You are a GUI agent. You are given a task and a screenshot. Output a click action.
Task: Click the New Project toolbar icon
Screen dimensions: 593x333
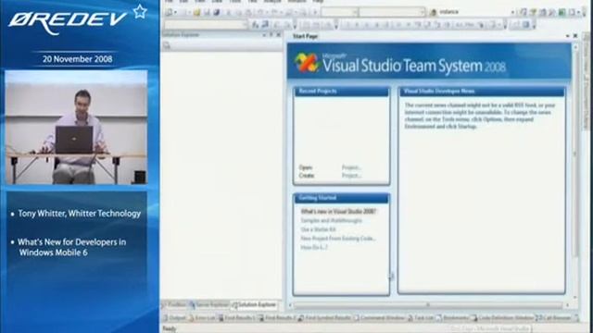(169, 12)
